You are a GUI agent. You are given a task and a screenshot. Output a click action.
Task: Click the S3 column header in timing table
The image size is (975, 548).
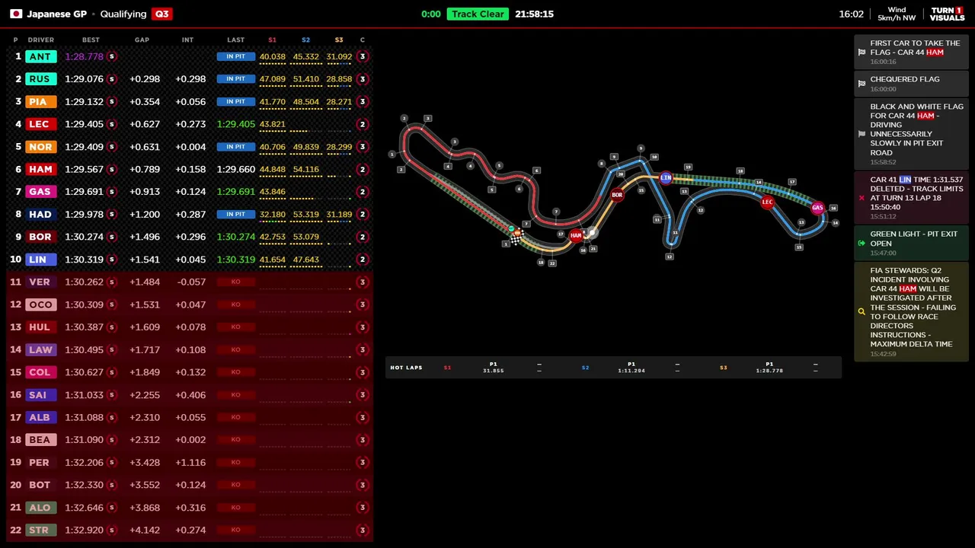[x=339, y=40]
